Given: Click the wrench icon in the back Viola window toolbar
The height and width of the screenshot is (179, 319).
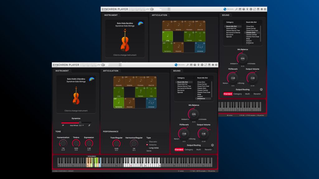Looking at the screenshot, I should tap(236, 9).
